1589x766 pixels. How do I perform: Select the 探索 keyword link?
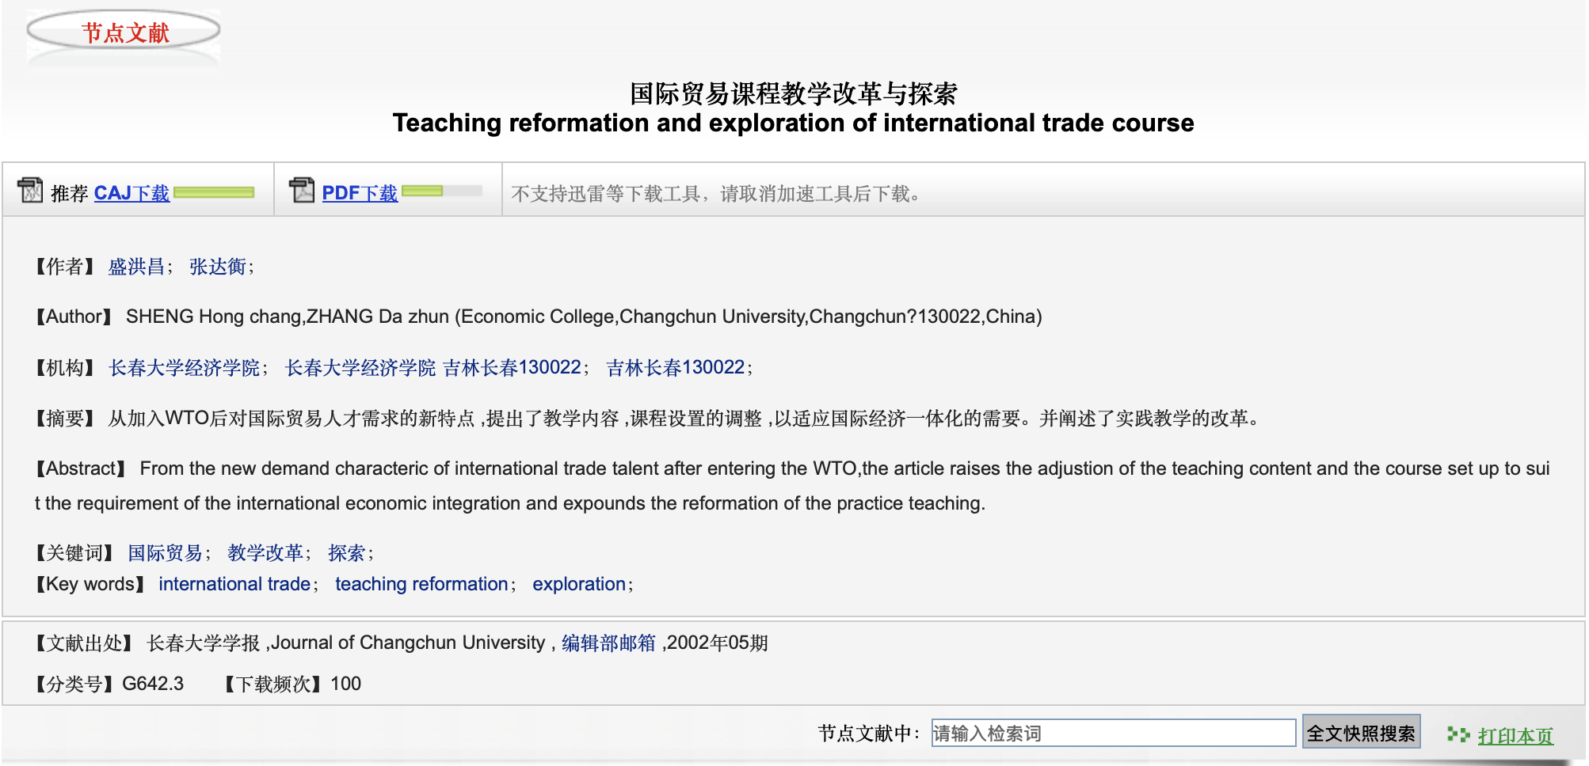[x=347, y=553]
